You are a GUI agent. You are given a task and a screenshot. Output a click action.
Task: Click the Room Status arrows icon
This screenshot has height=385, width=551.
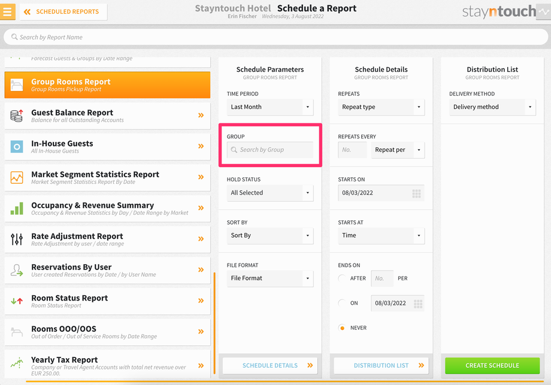click(17, 301)
